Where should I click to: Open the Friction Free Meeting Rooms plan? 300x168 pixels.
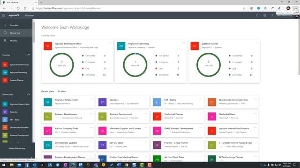[x=123, y=158]
